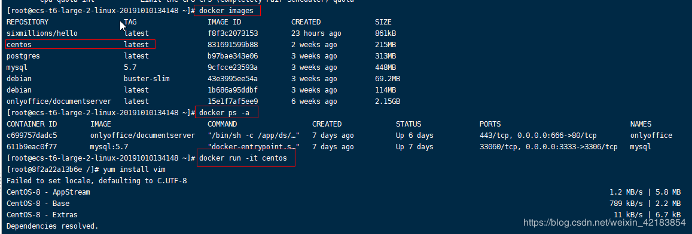Click the REPOSITORY column header

(x=28, y=21)
